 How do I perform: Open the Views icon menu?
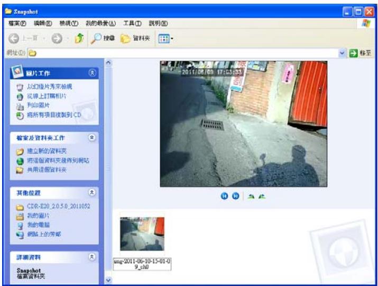click(x=165, y=39)
